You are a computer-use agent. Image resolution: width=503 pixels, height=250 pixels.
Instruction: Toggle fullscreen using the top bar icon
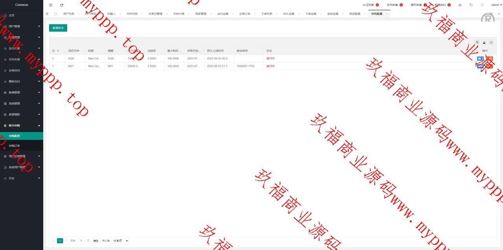(x=482, y=5)
